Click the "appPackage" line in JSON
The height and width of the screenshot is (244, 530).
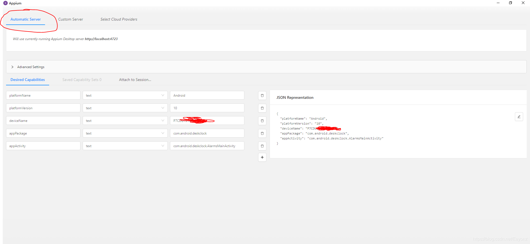314,133
